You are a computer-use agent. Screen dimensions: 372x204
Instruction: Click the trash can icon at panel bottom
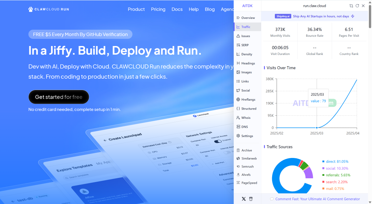[251, 199]
